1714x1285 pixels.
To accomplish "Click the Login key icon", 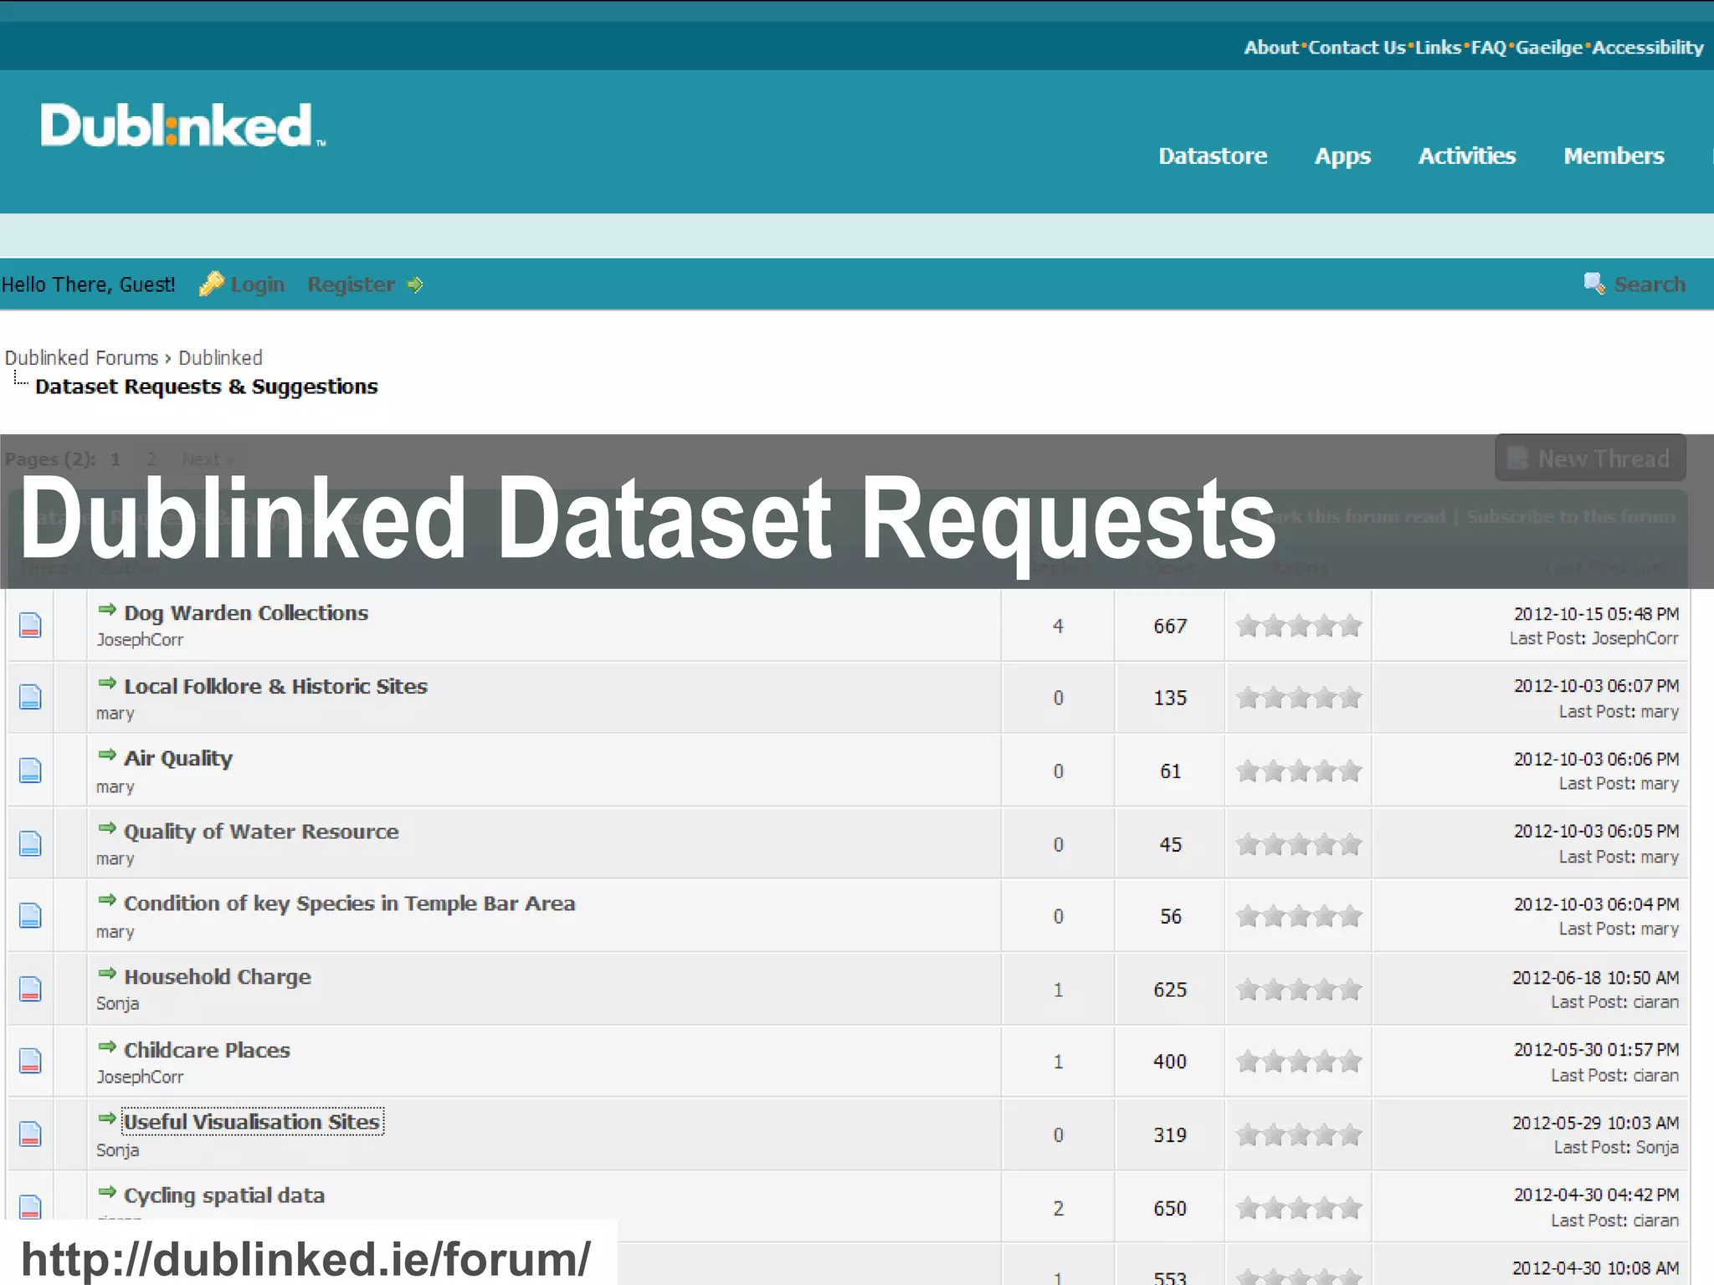I will pyautogui.click(x=211, y=284).
